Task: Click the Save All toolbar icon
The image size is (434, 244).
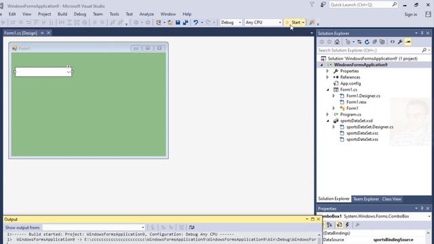Action: tap(185, 22)
